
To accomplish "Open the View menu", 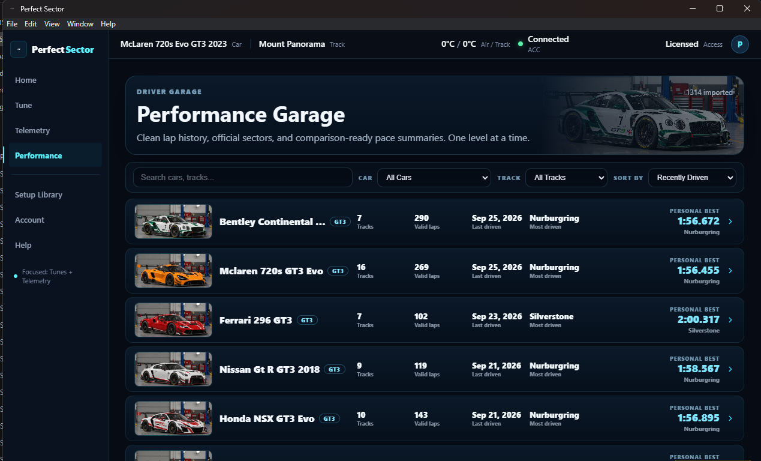I will (x=52, y=24).
